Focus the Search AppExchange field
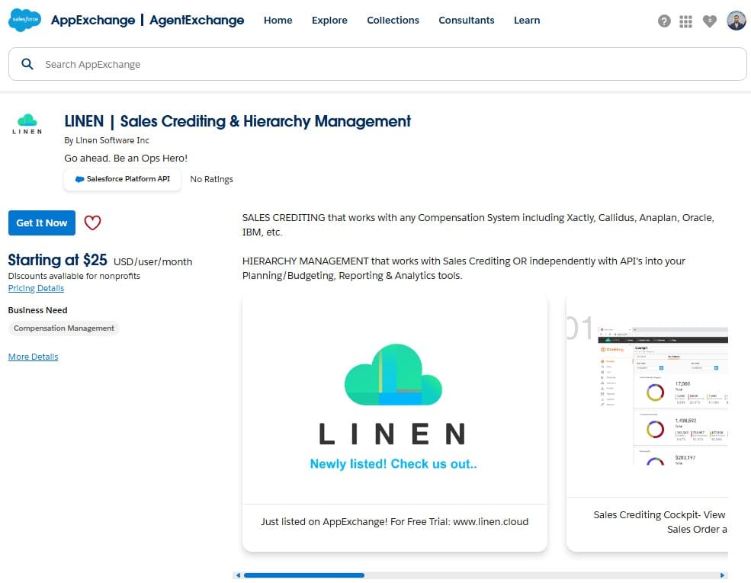 tap(377, 64)
